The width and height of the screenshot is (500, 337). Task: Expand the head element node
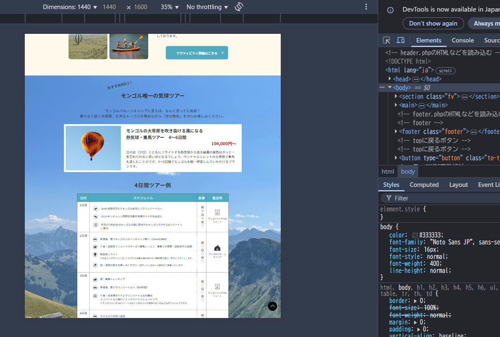(x=390, y=79)
